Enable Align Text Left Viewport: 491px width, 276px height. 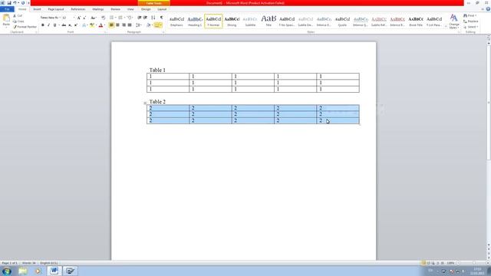[x=111, y=25]
